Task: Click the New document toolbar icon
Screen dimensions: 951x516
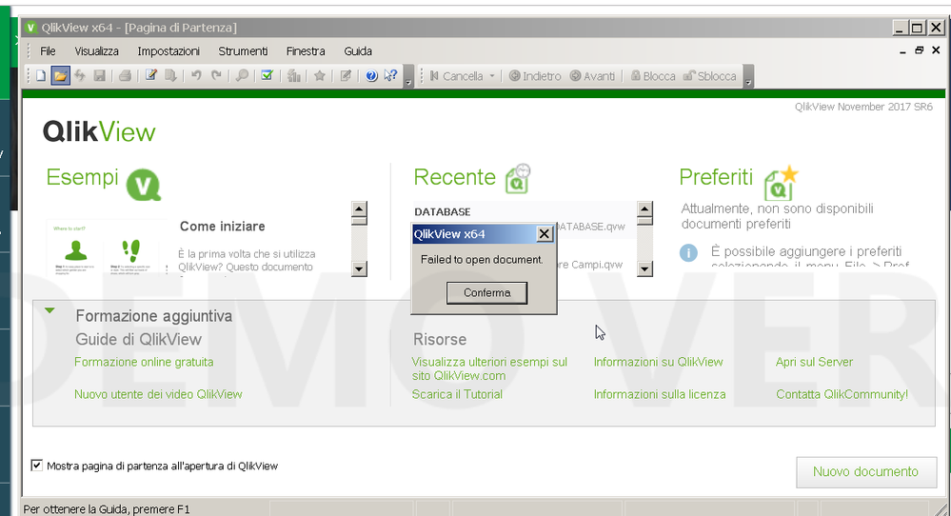Action: pyautogui.click(x=41, y=76)
